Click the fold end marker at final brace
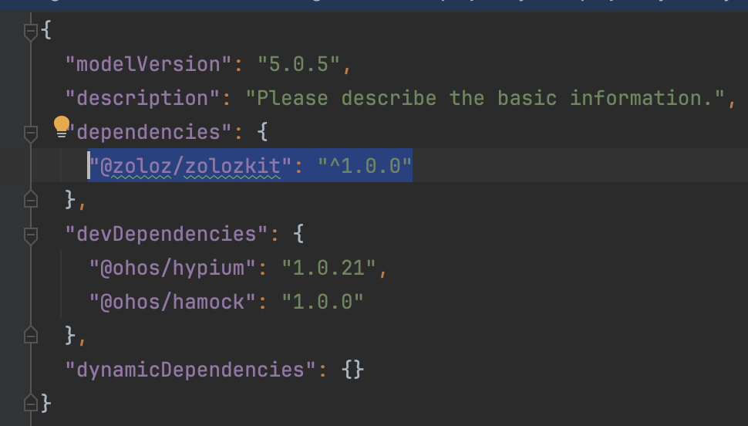Viewport: 748px width, 426px height. pos(31,403)
